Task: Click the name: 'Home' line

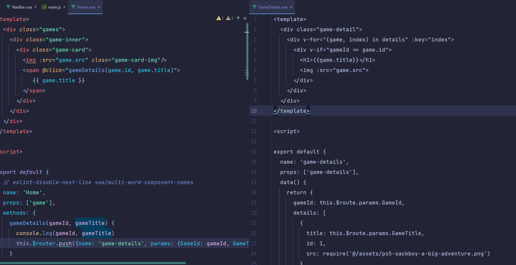Action: point(24,193)
